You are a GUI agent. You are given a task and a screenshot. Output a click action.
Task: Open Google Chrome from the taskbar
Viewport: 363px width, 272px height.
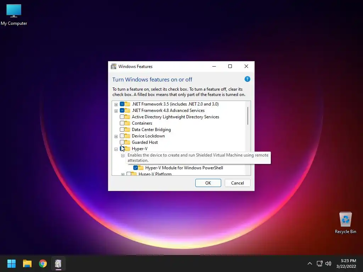[43, 263]
